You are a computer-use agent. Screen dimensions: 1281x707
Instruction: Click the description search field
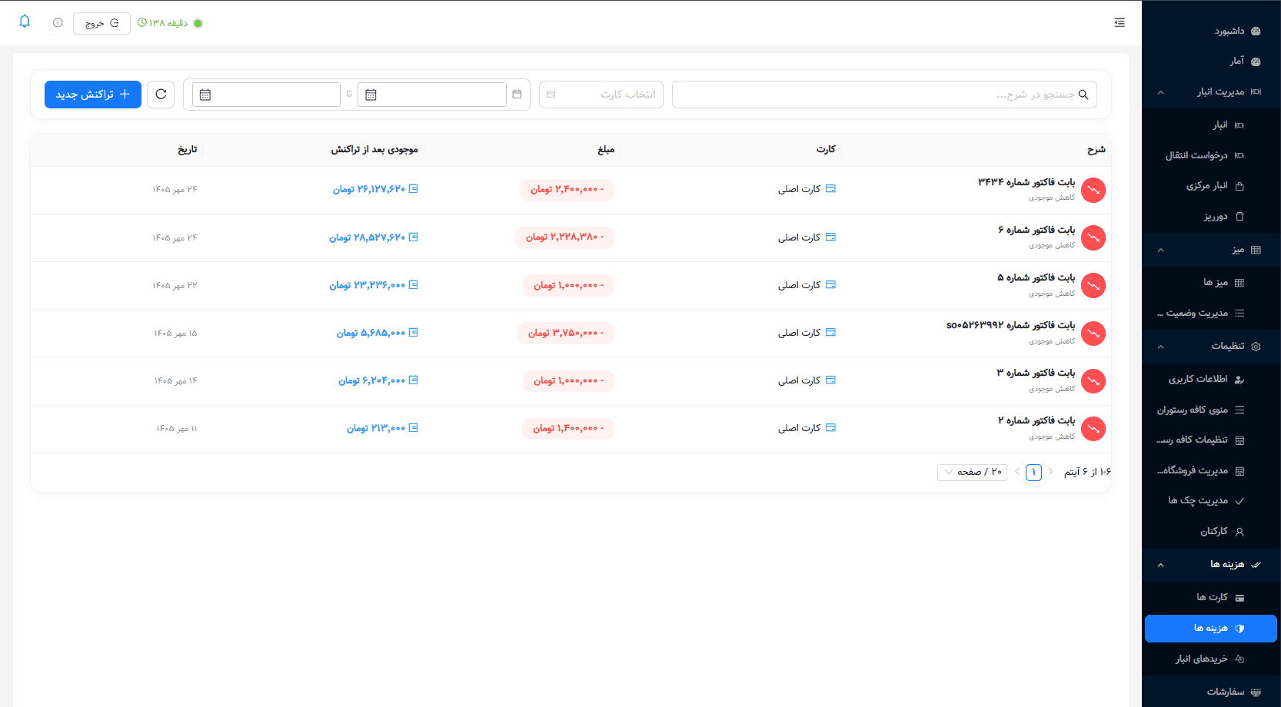tap(884, 95)
